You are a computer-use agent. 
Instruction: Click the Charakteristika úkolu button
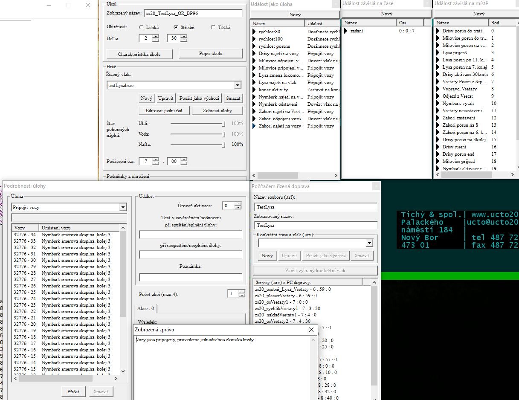[139, 54]
